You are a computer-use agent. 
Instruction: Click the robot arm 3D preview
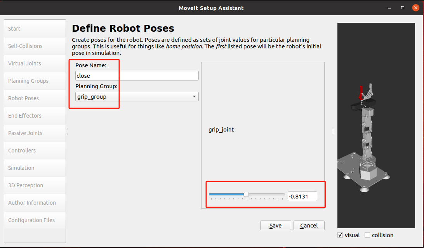[376, 125]
